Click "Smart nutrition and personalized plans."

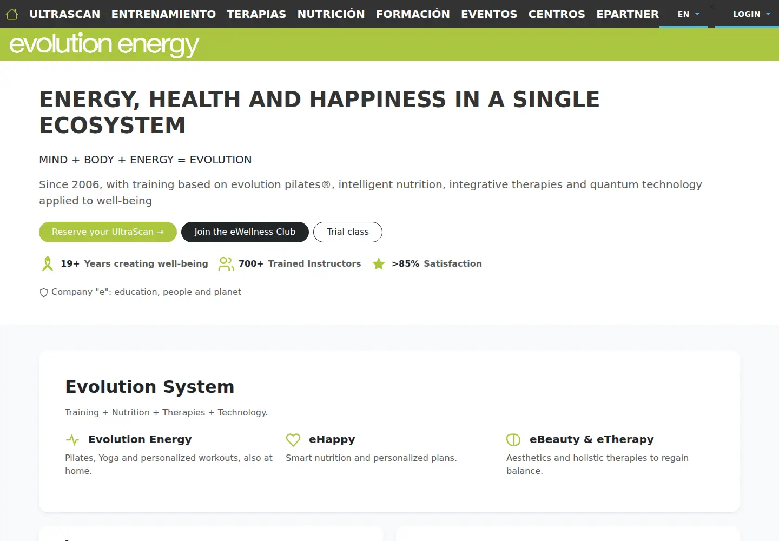371,458
